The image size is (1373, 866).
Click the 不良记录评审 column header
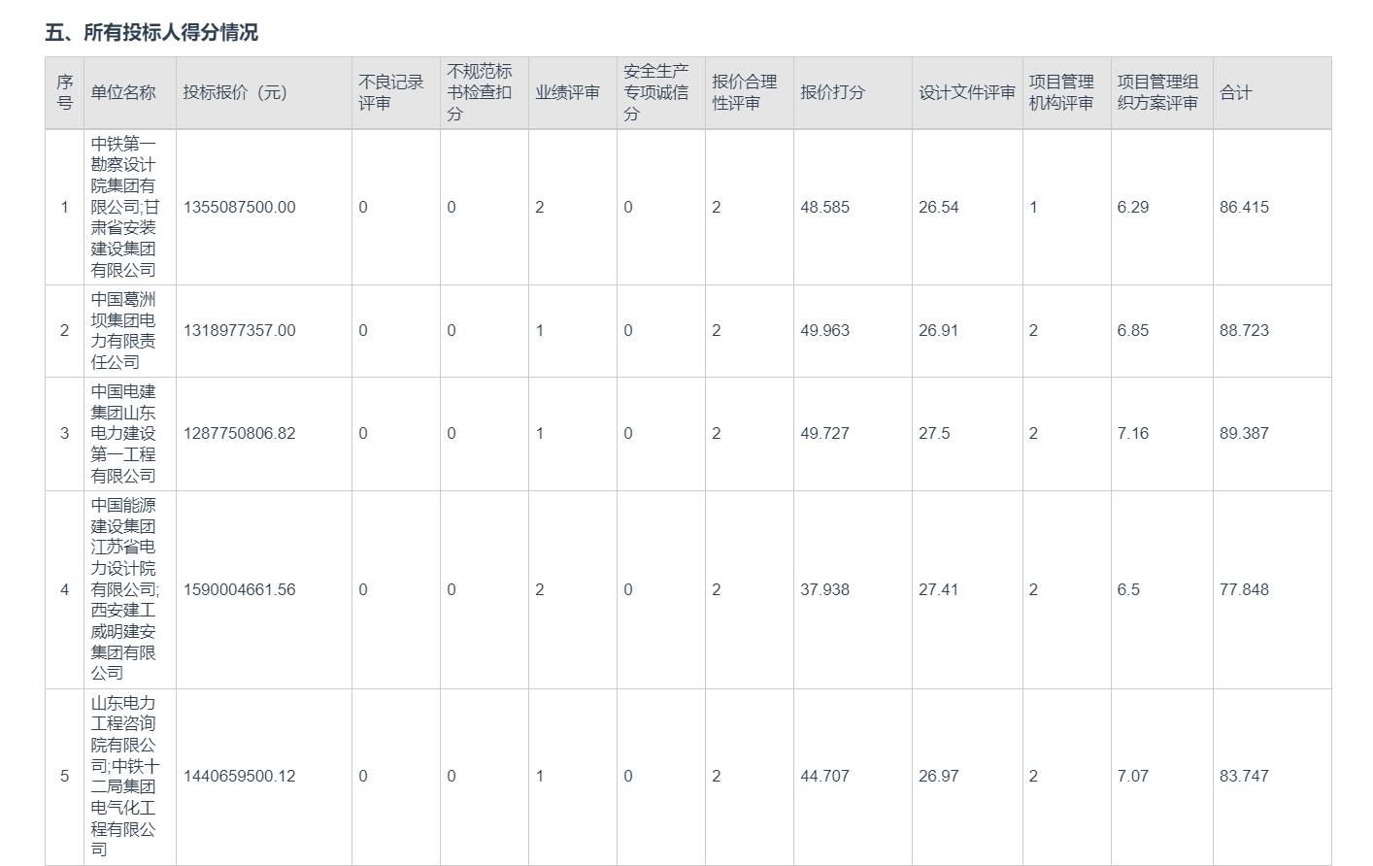tap(391, 93)
